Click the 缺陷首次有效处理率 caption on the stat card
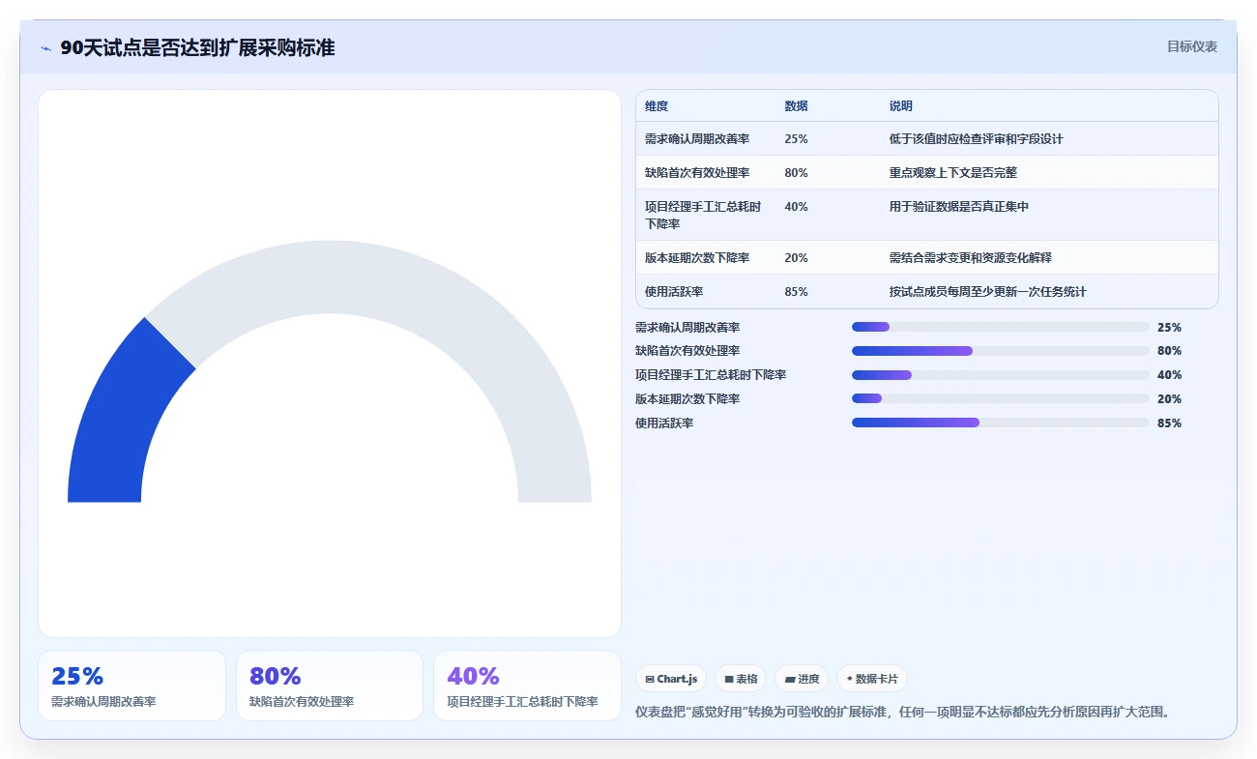The image size is (1257, 759). pos(302,702)
